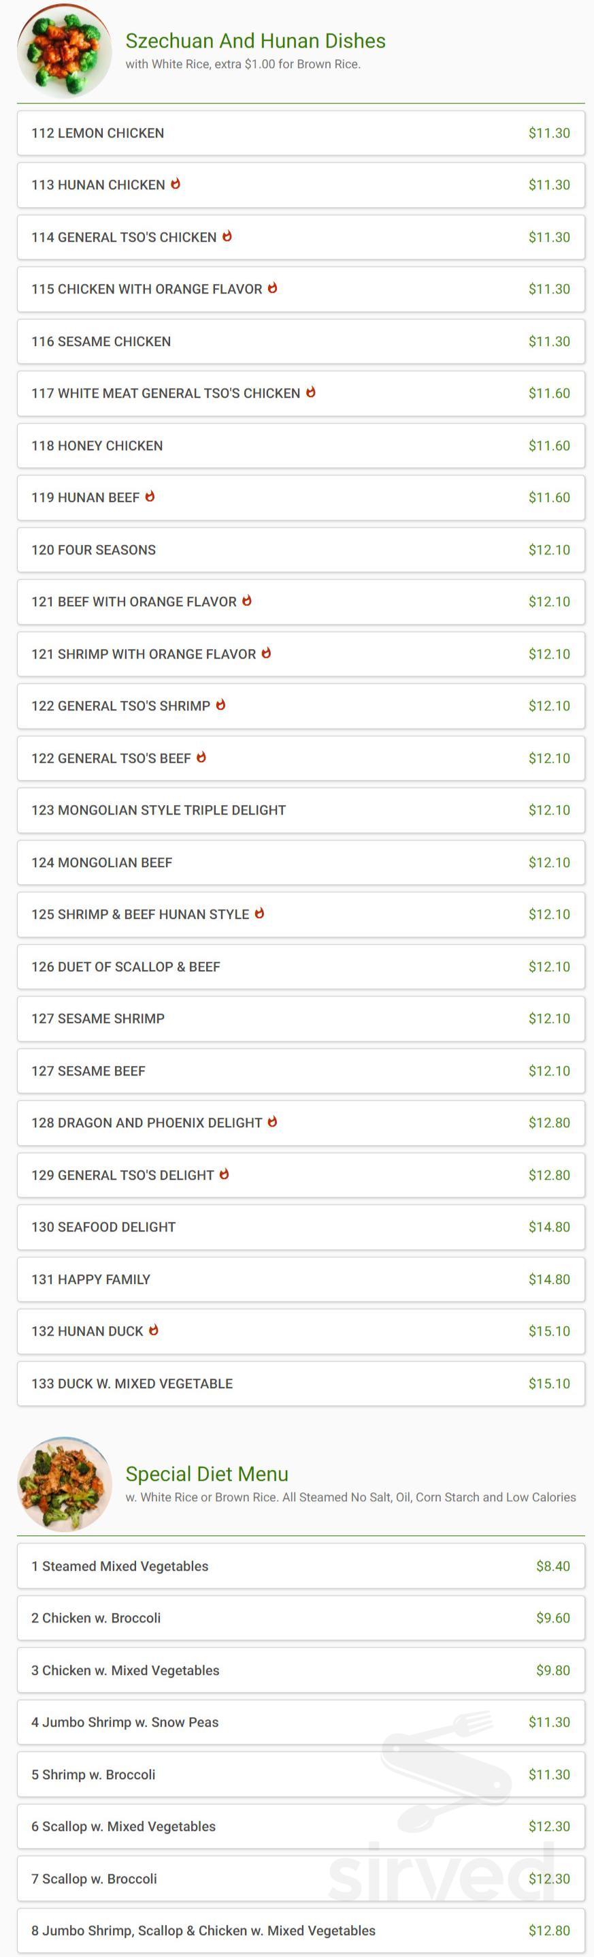
Task: Click the spicy icon next to Shrimp & Beef Hunan Style
Action: (260, 915)
